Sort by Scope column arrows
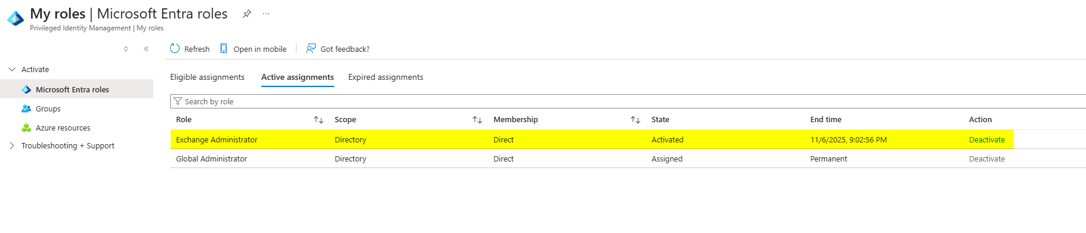This screenshot has width=1086, height=233. [477, 120]
